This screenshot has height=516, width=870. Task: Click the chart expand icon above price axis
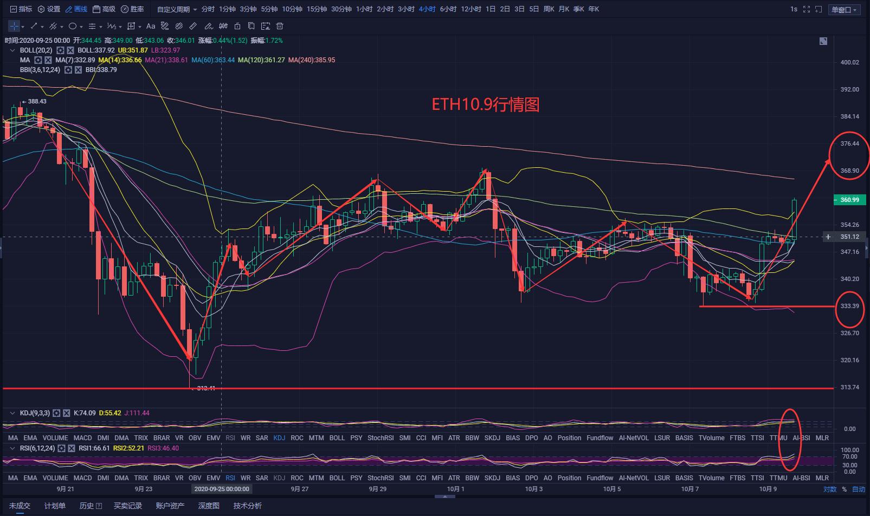(823, 41)
